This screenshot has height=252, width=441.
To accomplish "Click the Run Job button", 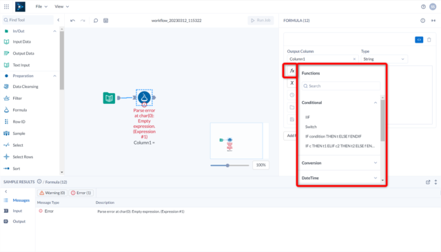I will click(260, 20).
